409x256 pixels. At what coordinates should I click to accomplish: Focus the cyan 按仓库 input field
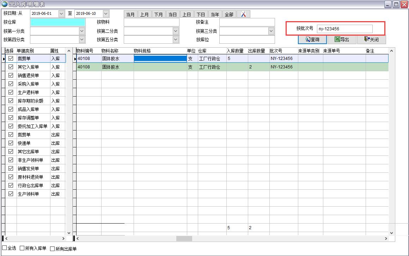point(58,22)
